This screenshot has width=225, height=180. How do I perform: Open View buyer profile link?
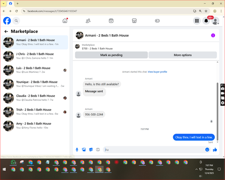tap(157, 72)
